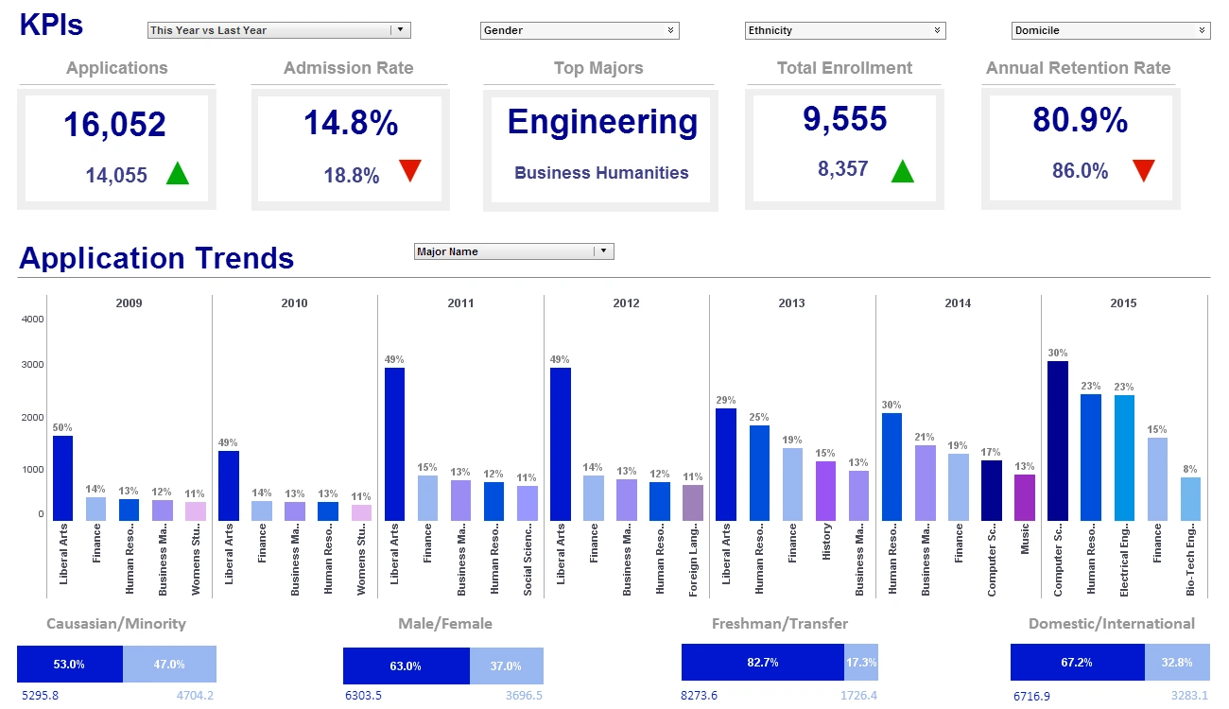Select the 37.0% Female bar segment

click(x=508, y=664)
